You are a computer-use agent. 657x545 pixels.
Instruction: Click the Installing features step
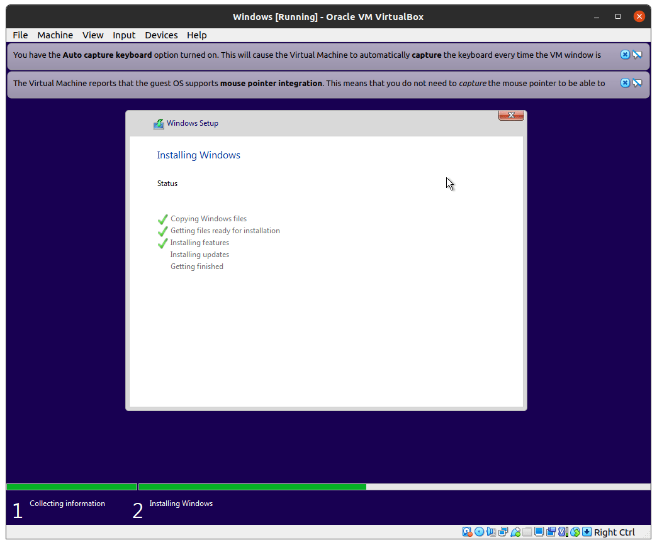pos(199,243)
